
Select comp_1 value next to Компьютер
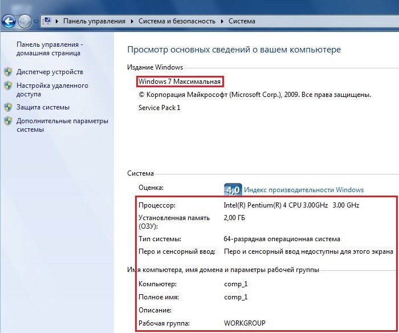coord(235,284)
